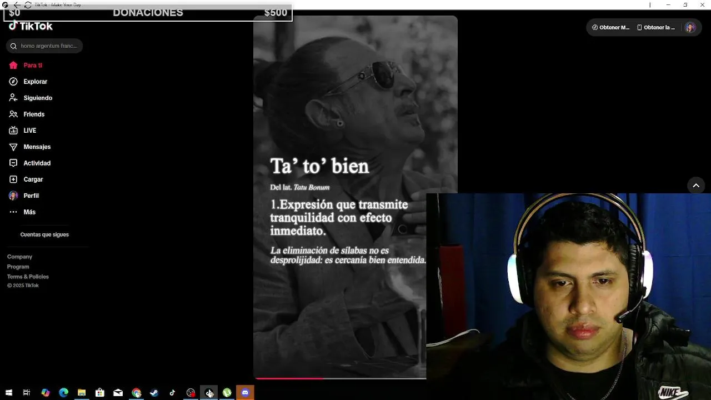Open Task View from taskbar
The height and width of the screenshot is (400, 711).
pos(26,393)
